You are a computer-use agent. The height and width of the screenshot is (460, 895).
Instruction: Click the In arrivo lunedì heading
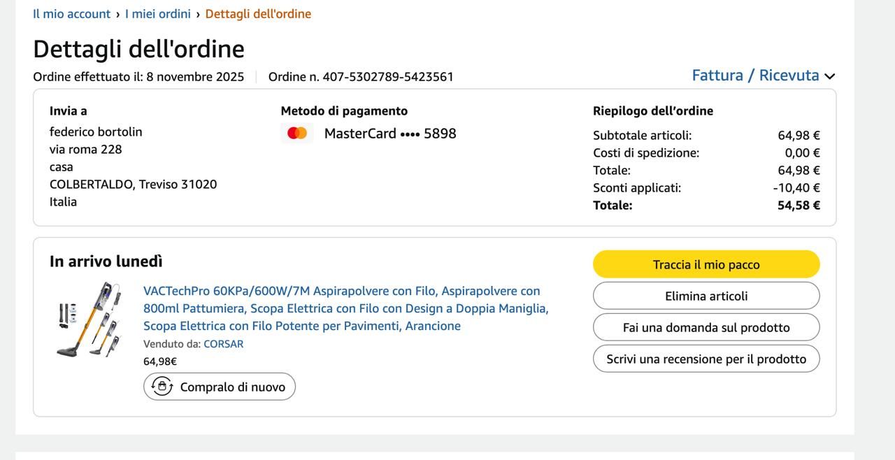[x=106, y=261]
